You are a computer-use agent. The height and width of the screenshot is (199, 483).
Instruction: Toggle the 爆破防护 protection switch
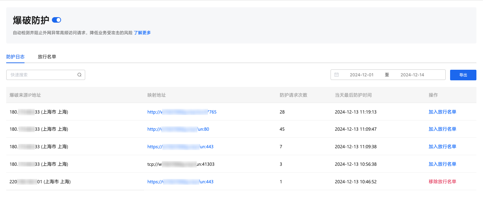(x=56, y=20)
